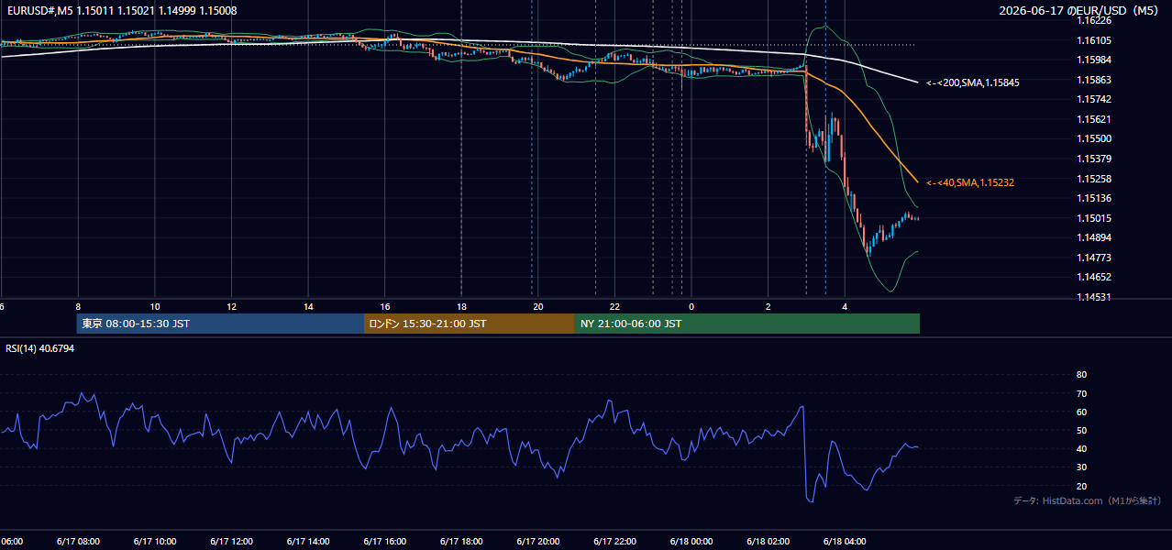Click price axis value 1.16226
Screen dimensions: 1172x550
coord(1093,20)
